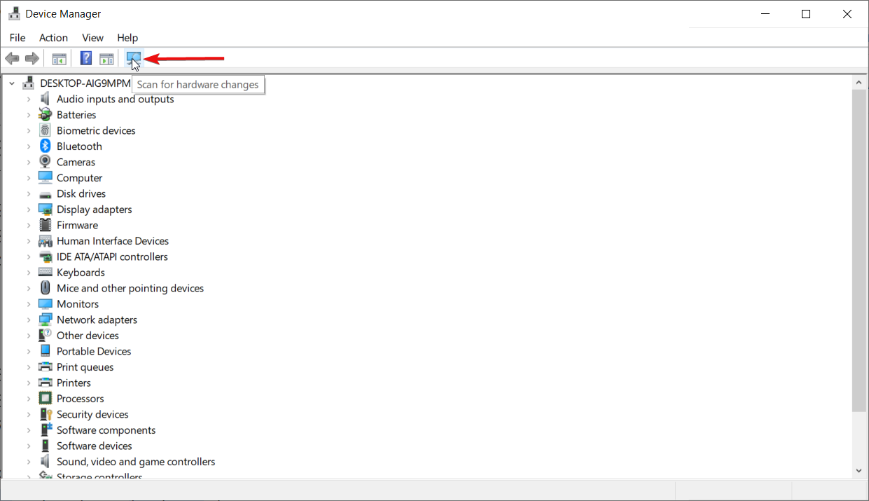The height and width of the screenshot is (501, 869).
Task: Expand the Computer node chevron
Action: click(29, 178)
